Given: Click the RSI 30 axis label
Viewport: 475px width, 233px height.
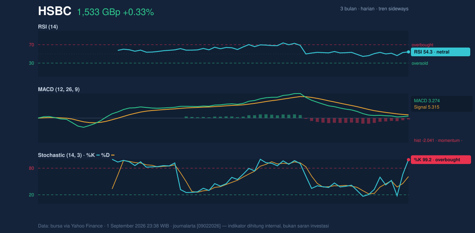Looking at the screenshot, I should pos(31,63).
